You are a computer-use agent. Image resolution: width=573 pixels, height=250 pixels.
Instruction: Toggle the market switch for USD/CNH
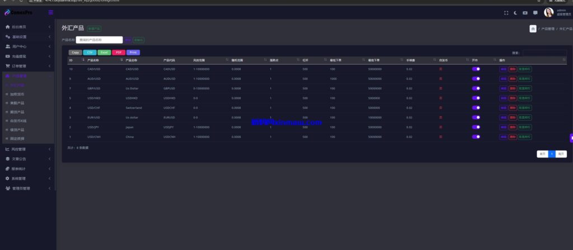pyautogui.click(x=476, y=136)
